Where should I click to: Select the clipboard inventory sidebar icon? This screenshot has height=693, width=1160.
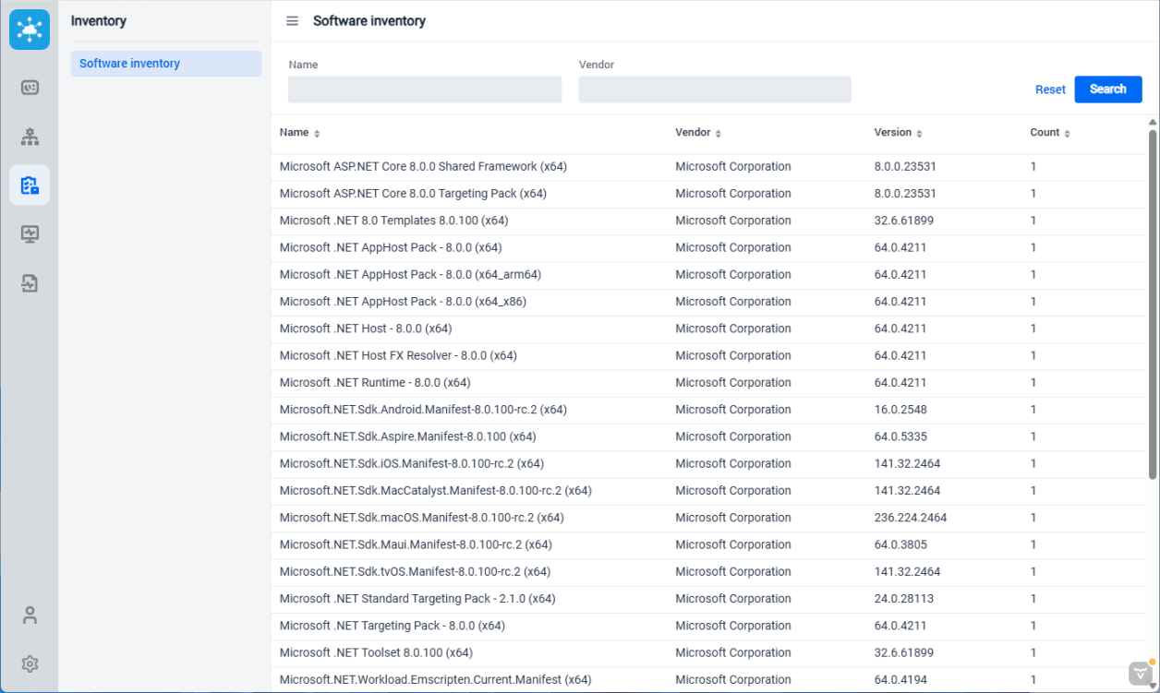coord(30,185)
